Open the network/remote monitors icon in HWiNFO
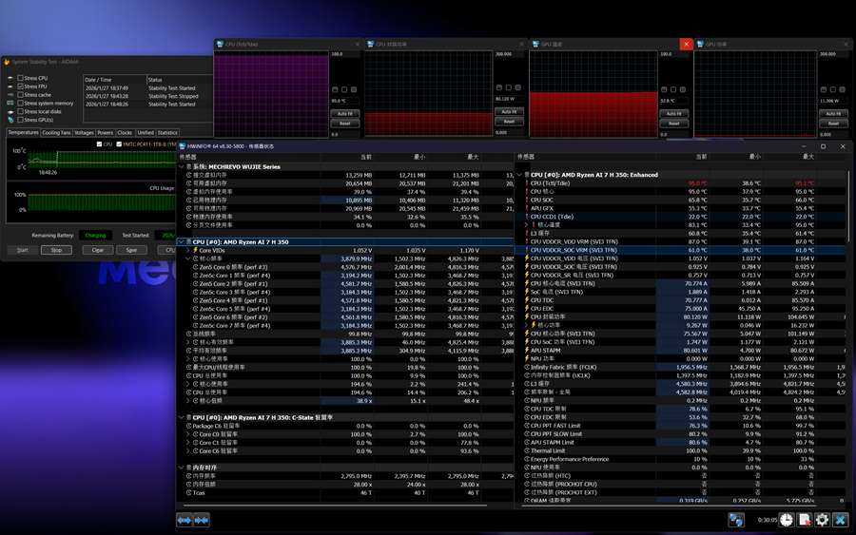The image size is (856, 535). tap(736, 521)
